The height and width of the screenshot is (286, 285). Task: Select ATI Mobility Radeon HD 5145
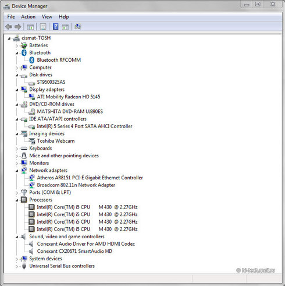coord(69,97)
